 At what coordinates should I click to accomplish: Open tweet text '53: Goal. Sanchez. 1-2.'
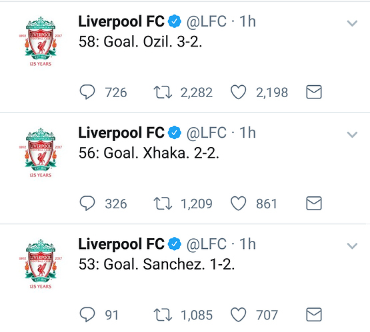pos(157,264)
